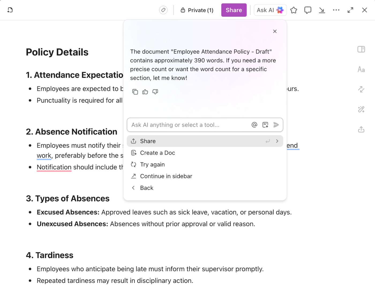Click the purple Share button
The width and height of the screenshot is (375, 300).
(x=234, y=10)
